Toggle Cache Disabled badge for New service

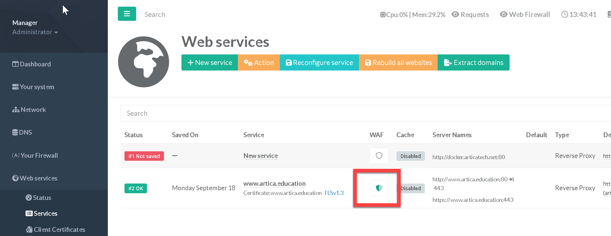[x=410, y=156]
